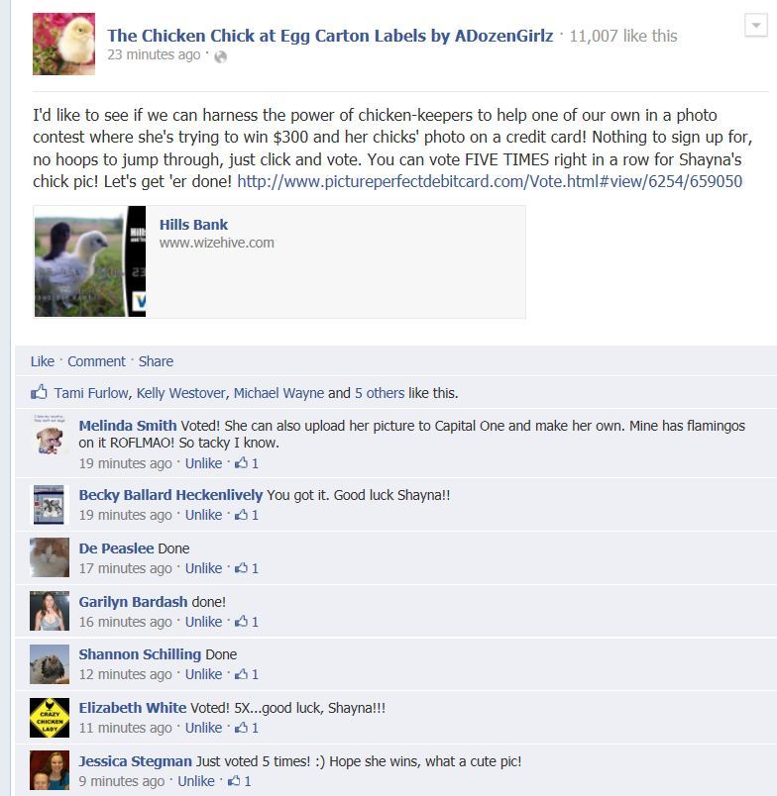Click the thumbs-up icon beside Tami Furlow
Screen dimensions: 777x796
(39, 392)
